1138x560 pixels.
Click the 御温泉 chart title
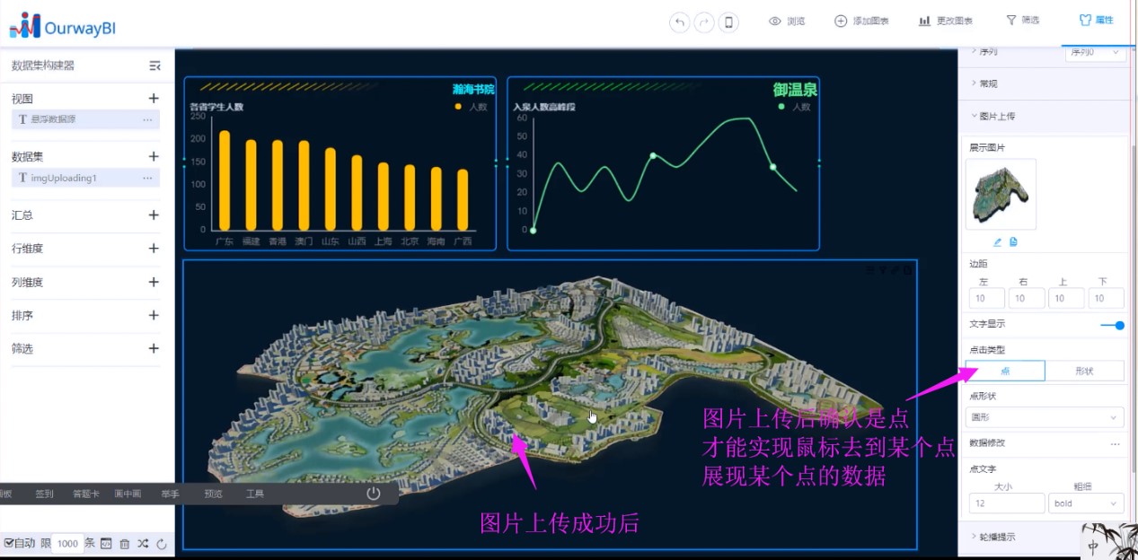(795, 90)
